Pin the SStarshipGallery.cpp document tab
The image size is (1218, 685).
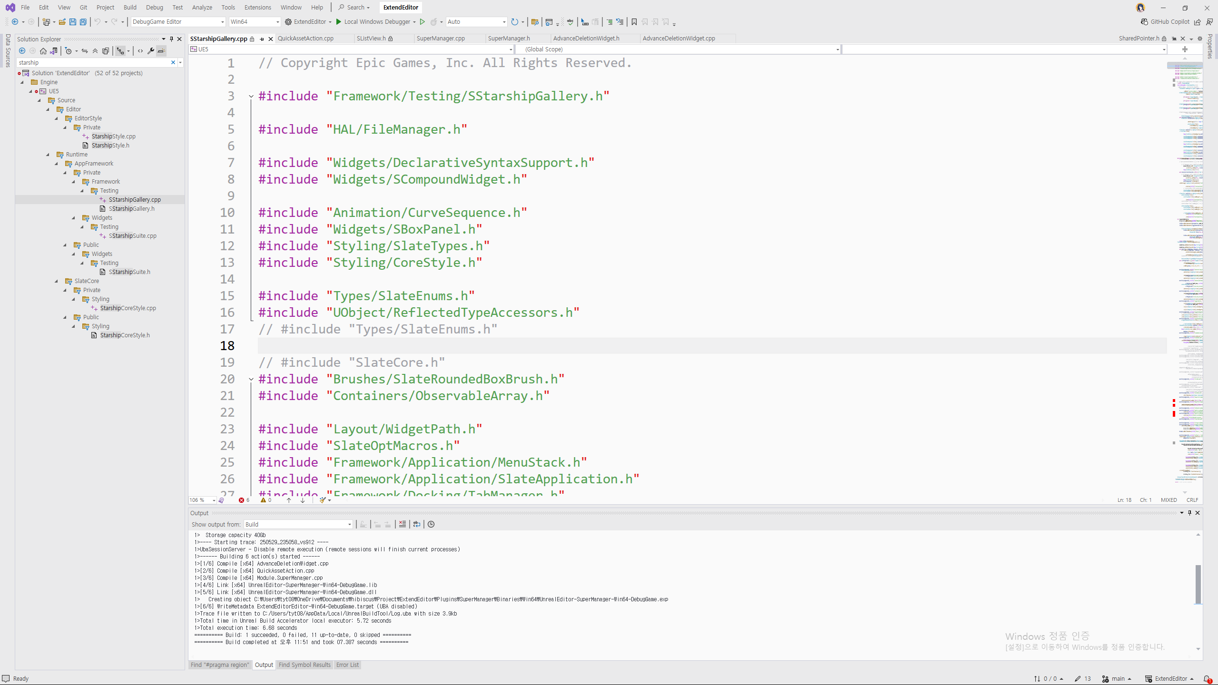[261, 39]
